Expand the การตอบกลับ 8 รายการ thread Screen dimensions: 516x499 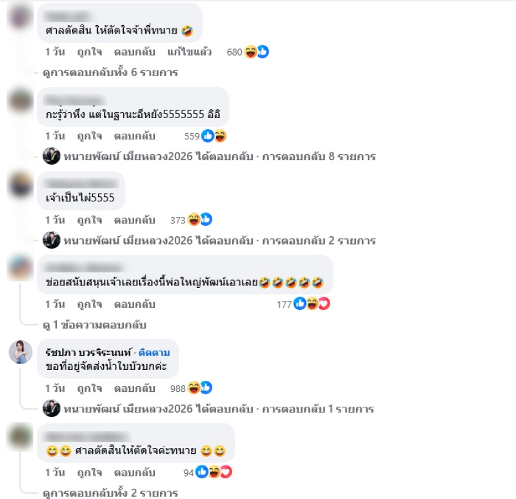[319, 156]
